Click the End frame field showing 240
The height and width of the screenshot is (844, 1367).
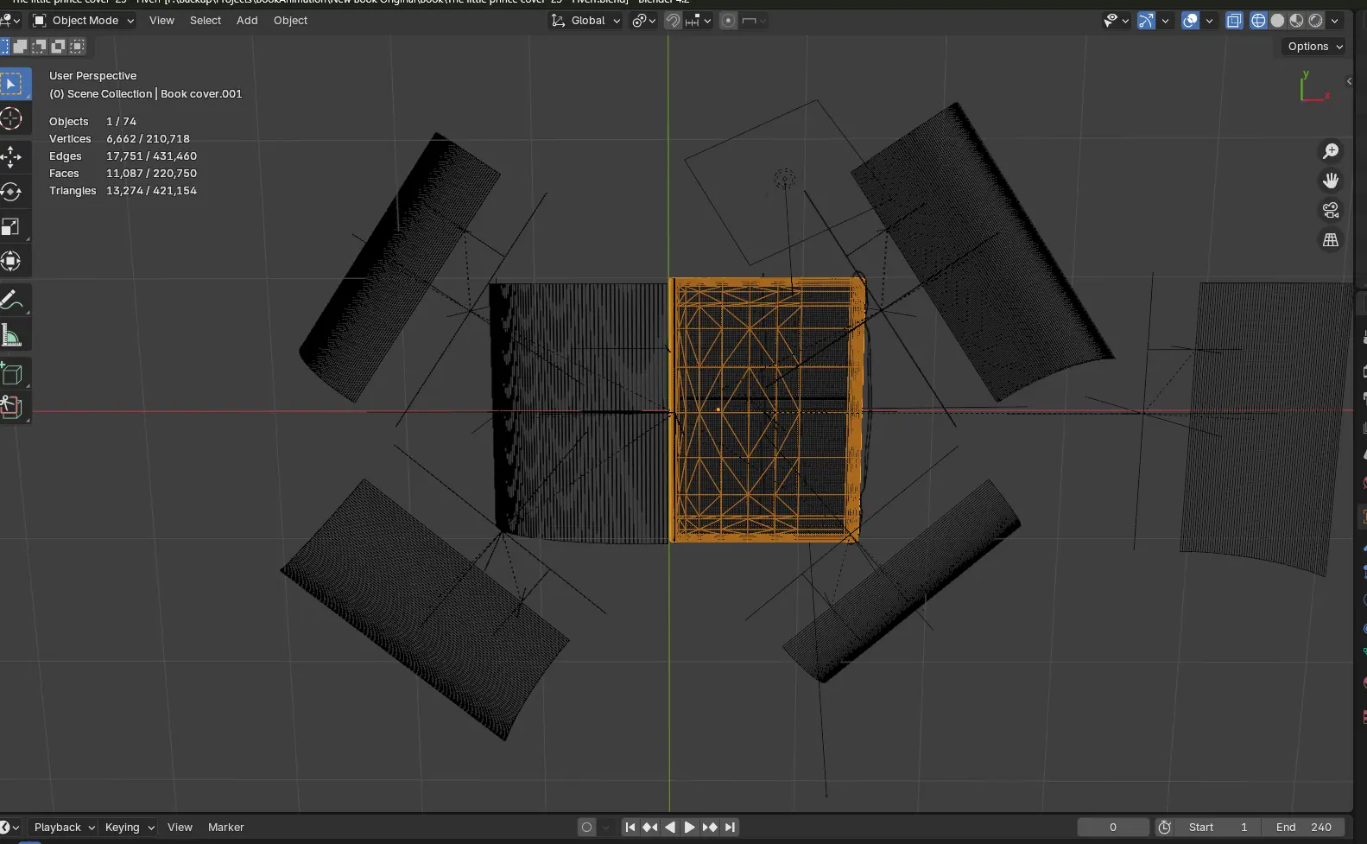1304,828
